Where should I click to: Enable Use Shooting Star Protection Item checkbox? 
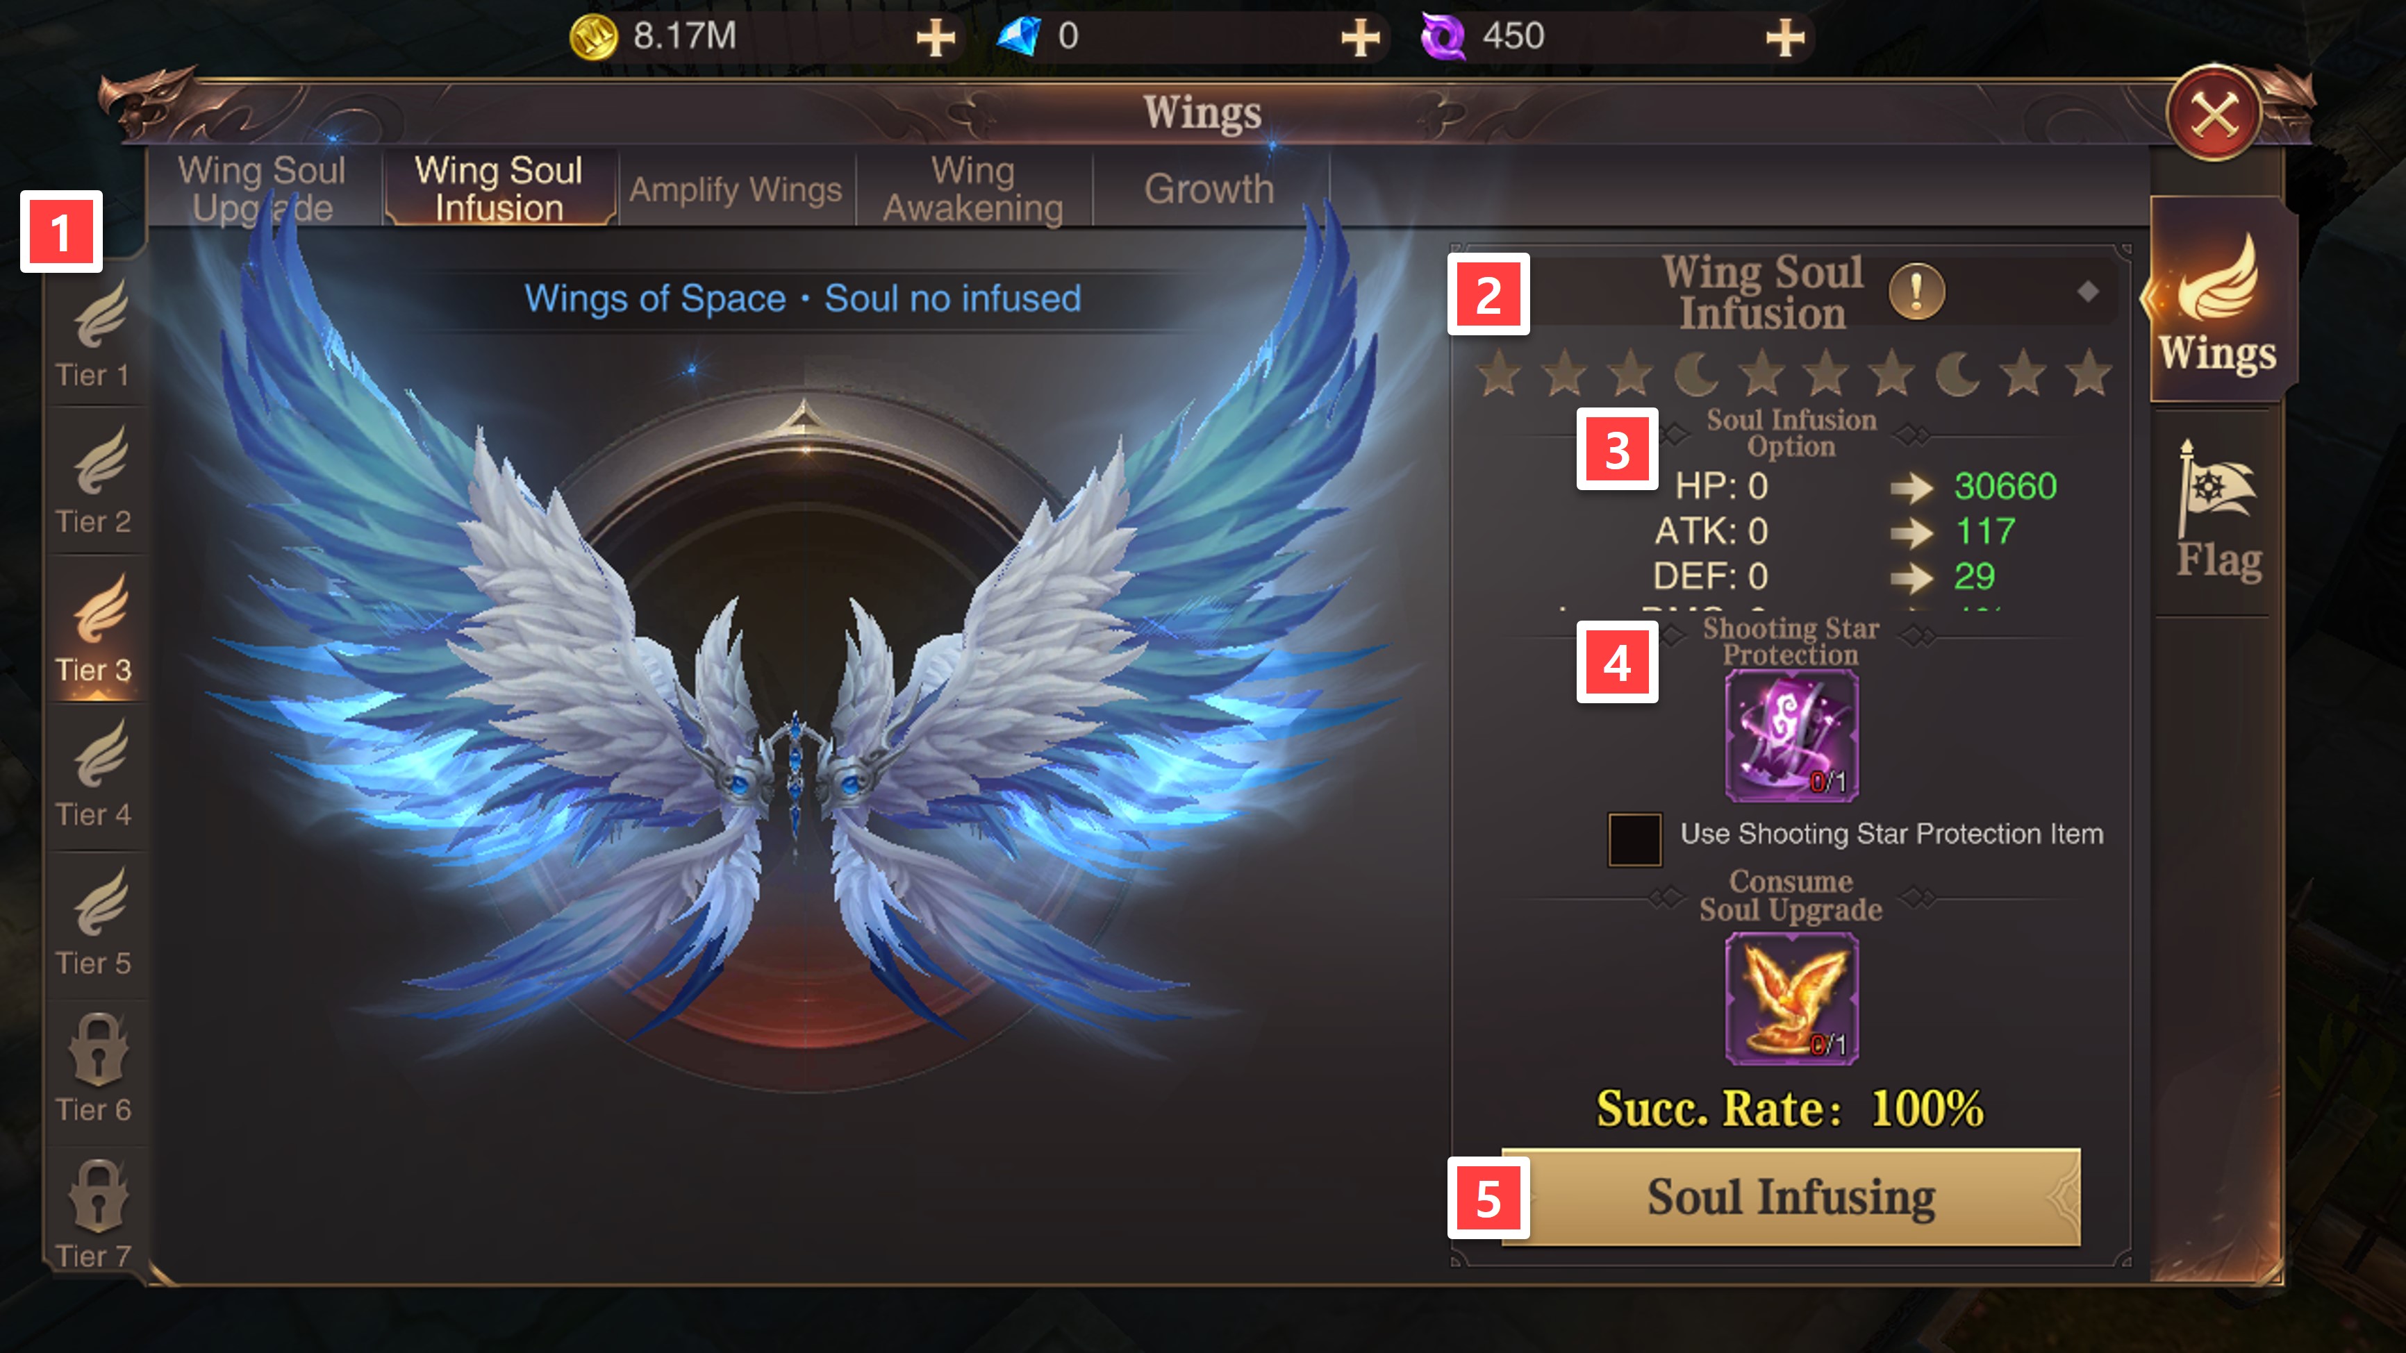tap(1634, 839)
